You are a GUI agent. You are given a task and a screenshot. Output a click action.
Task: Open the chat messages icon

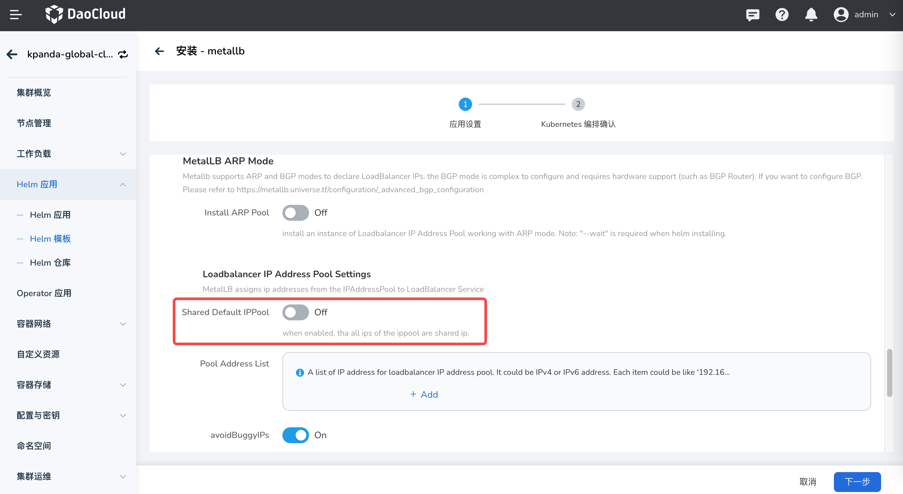(752, 15)
